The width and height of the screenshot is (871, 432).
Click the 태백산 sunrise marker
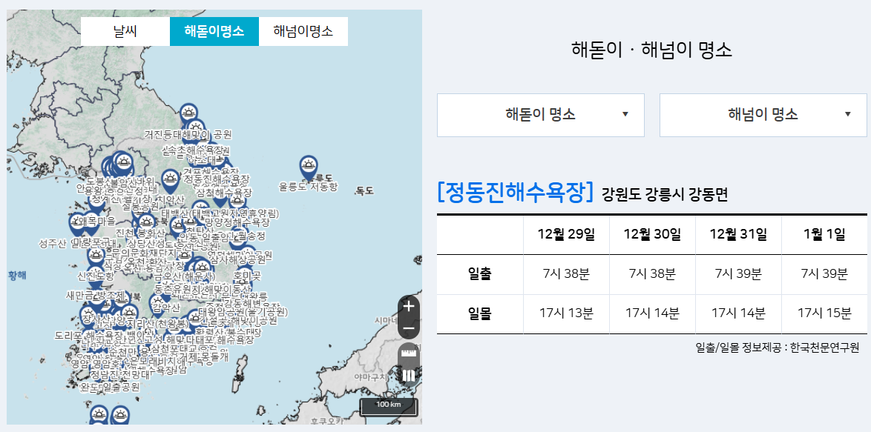[200, 205]
